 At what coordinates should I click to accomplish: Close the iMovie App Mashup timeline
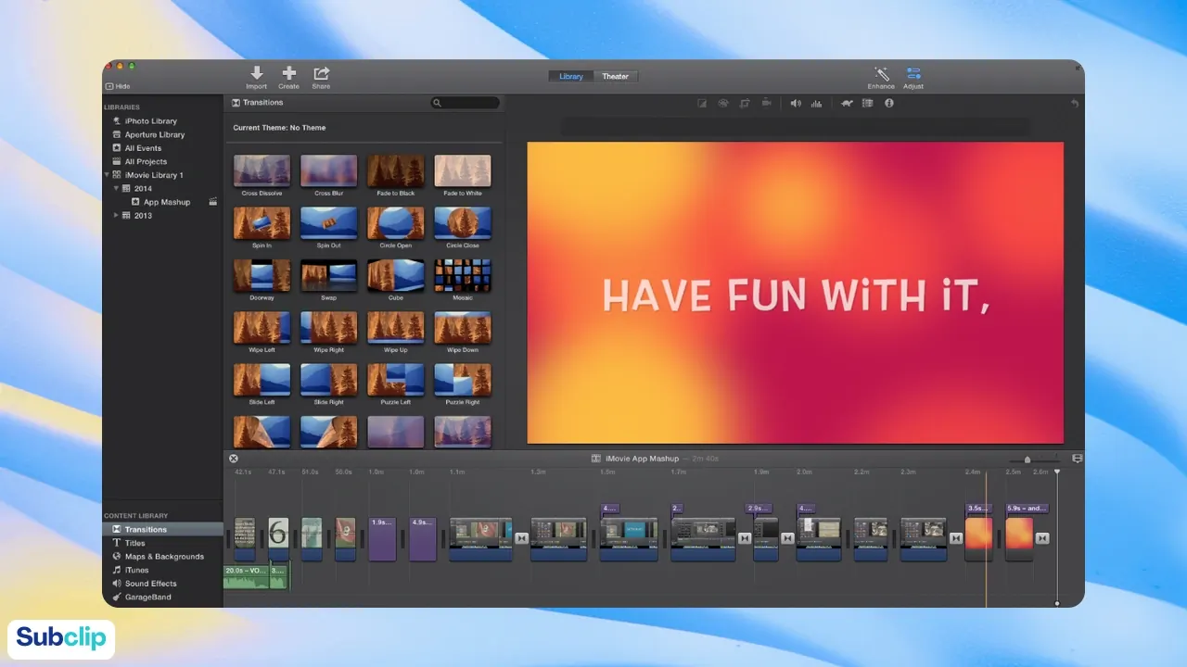[234, 459]
